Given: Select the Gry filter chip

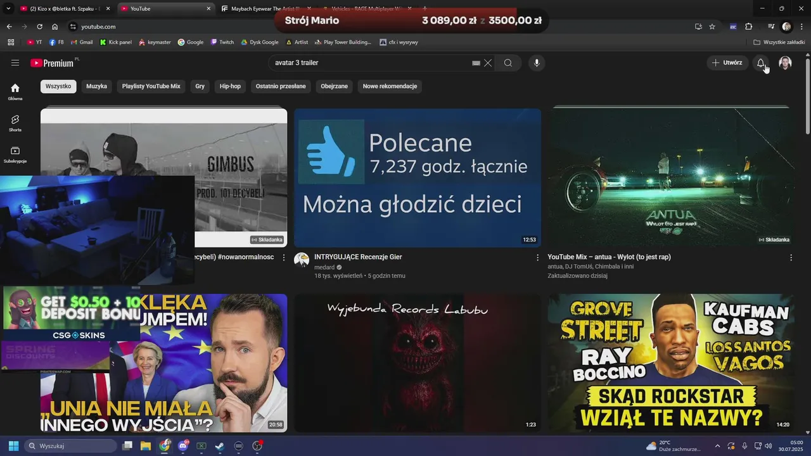Looking at the screenshot, I should (200, 86).
